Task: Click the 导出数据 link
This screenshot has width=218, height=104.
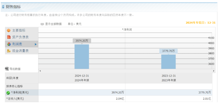Action: tap(15, 69)
